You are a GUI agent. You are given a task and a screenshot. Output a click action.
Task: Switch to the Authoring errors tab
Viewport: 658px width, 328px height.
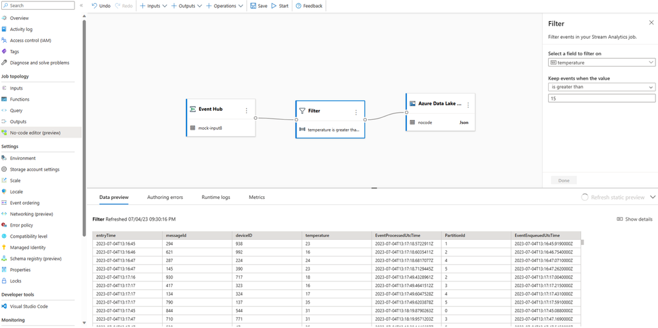coord(165,197)
